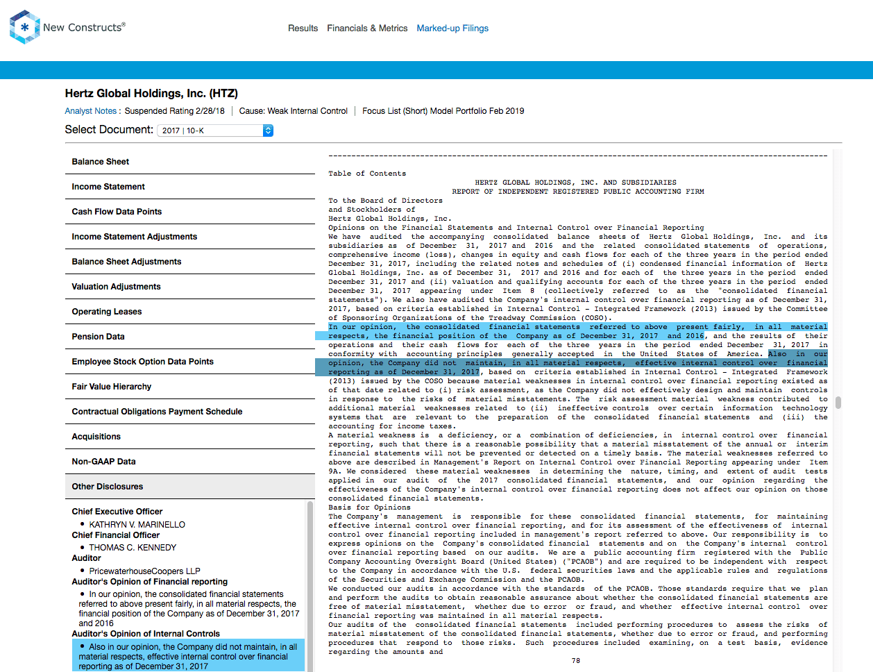
Task: Open the Select Document dropdown
Action: 215,131
